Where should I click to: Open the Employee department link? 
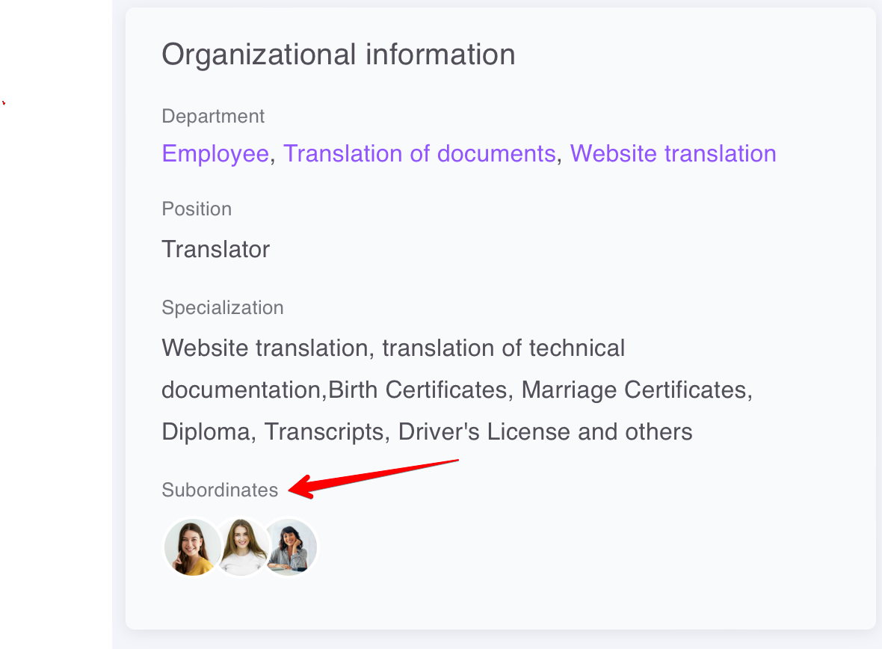(x=215, y=153)
